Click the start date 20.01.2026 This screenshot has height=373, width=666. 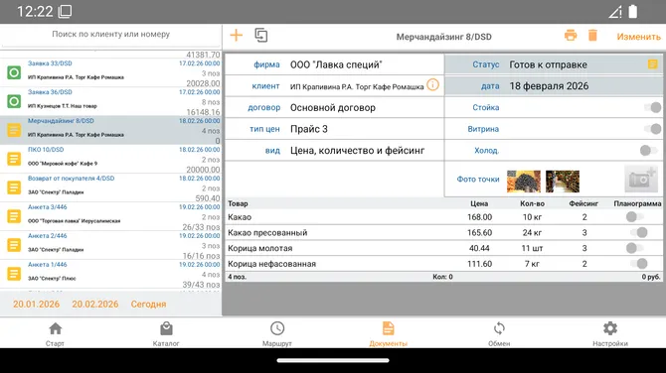36,304
